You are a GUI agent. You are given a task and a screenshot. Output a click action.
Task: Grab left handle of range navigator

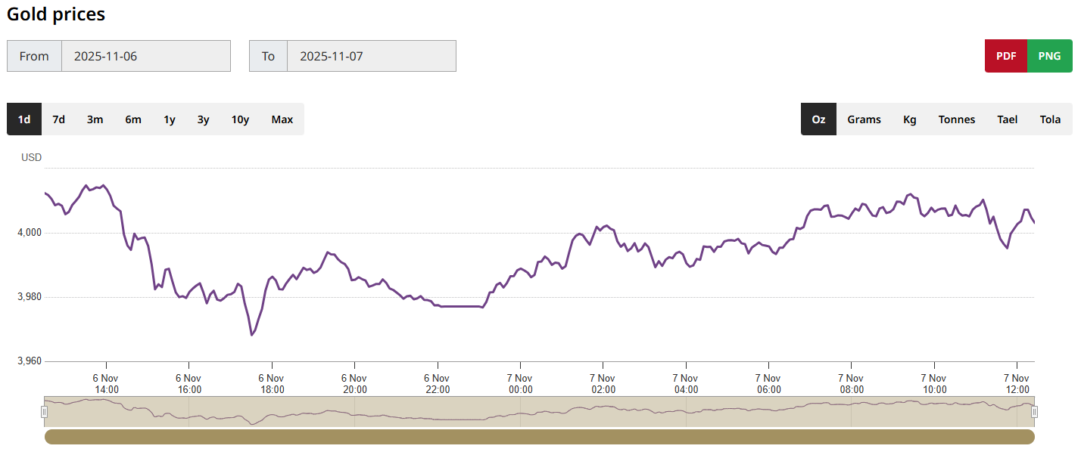click(44, 412)
